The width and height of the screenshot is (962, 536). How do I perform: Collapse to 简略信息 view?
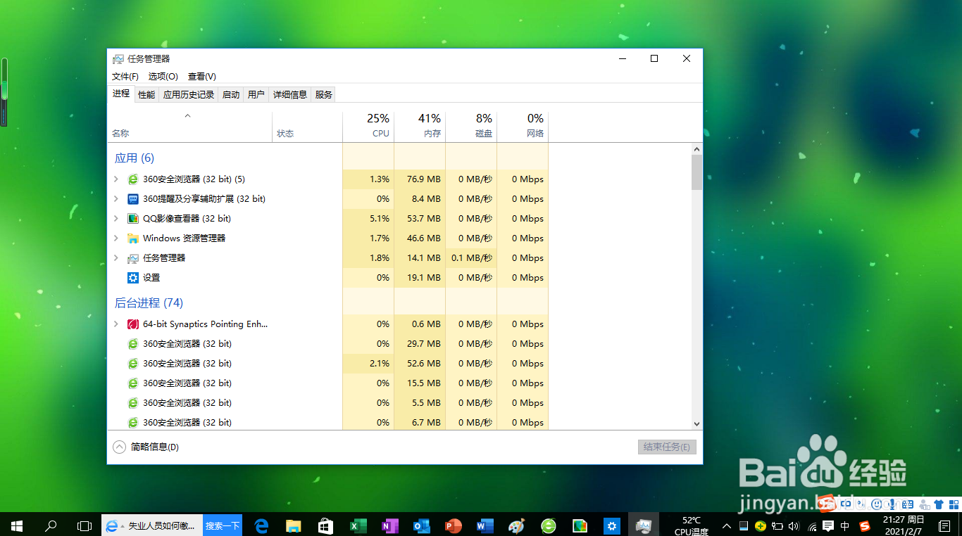tap(146, 447)
